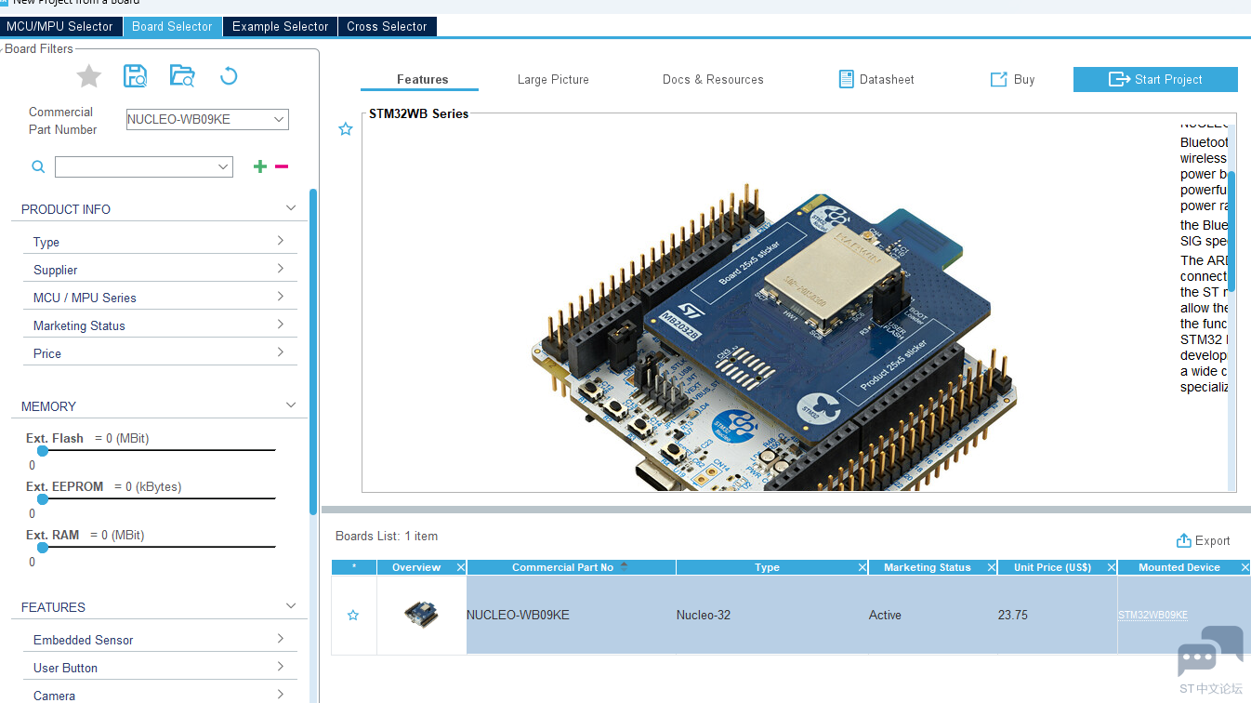Click the NUCLEO-WB09KE board thumbnail in the list

422,615
